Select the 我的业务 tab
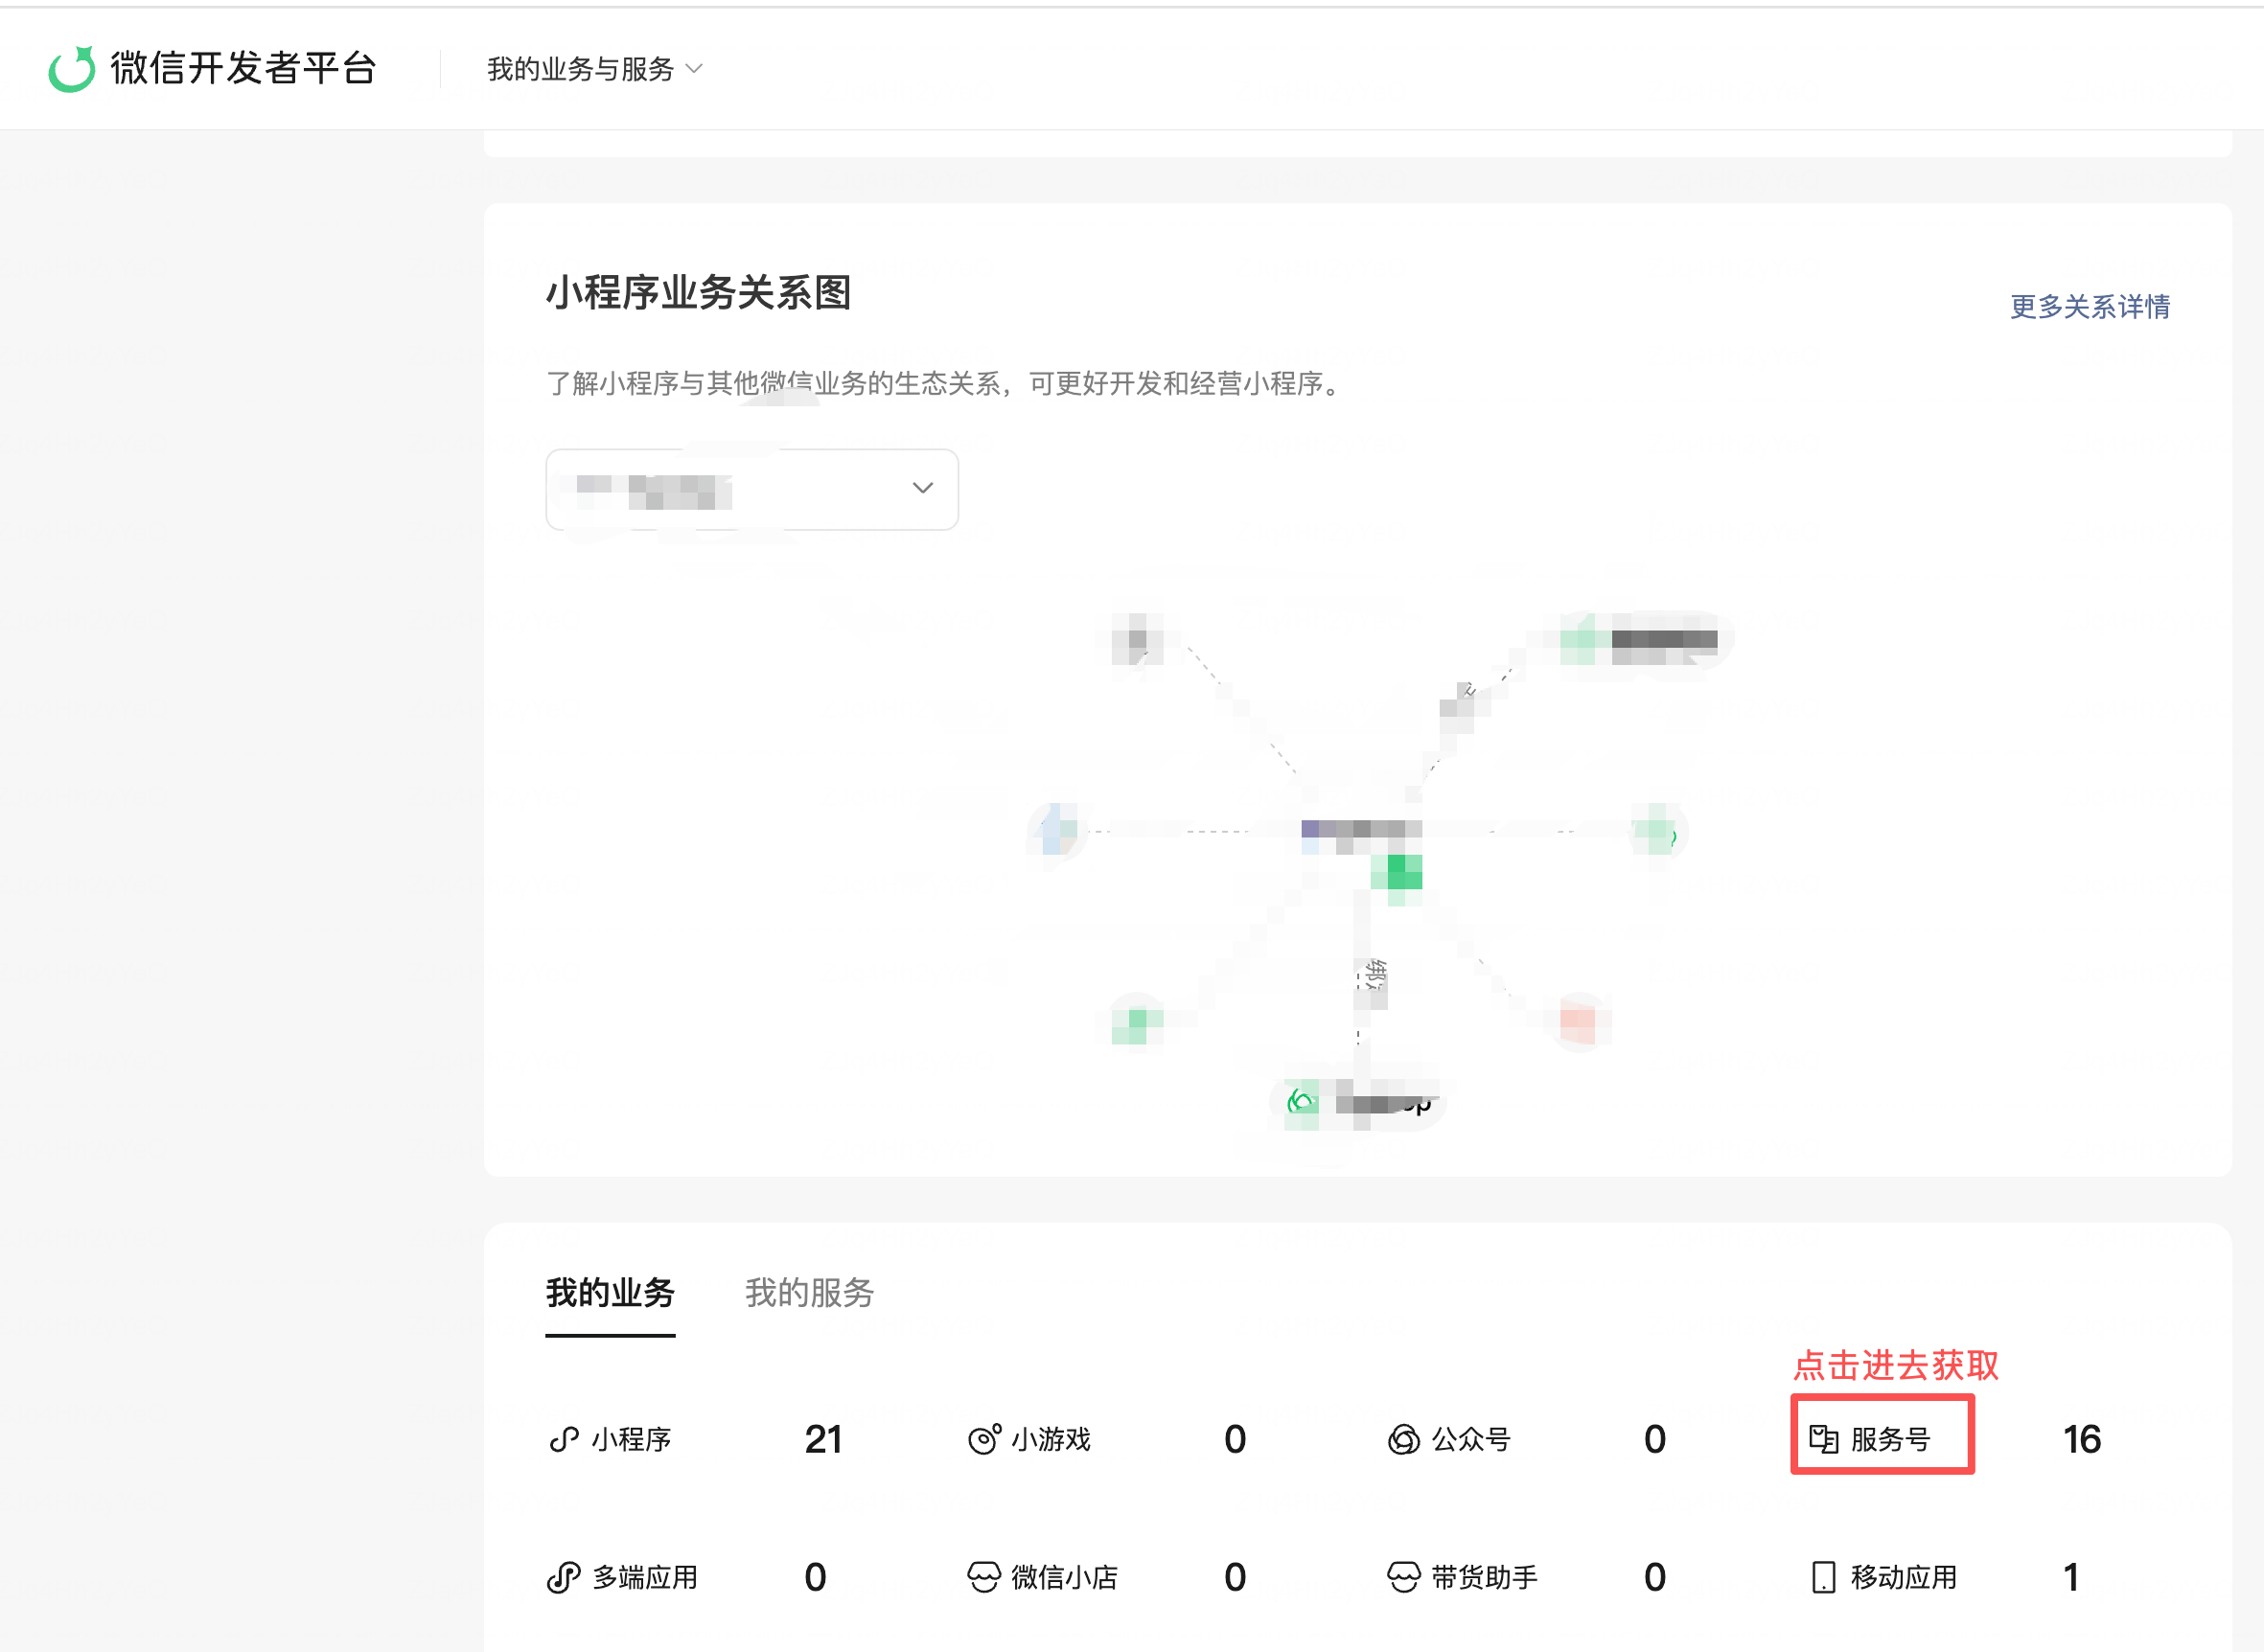 (610, 1293)
